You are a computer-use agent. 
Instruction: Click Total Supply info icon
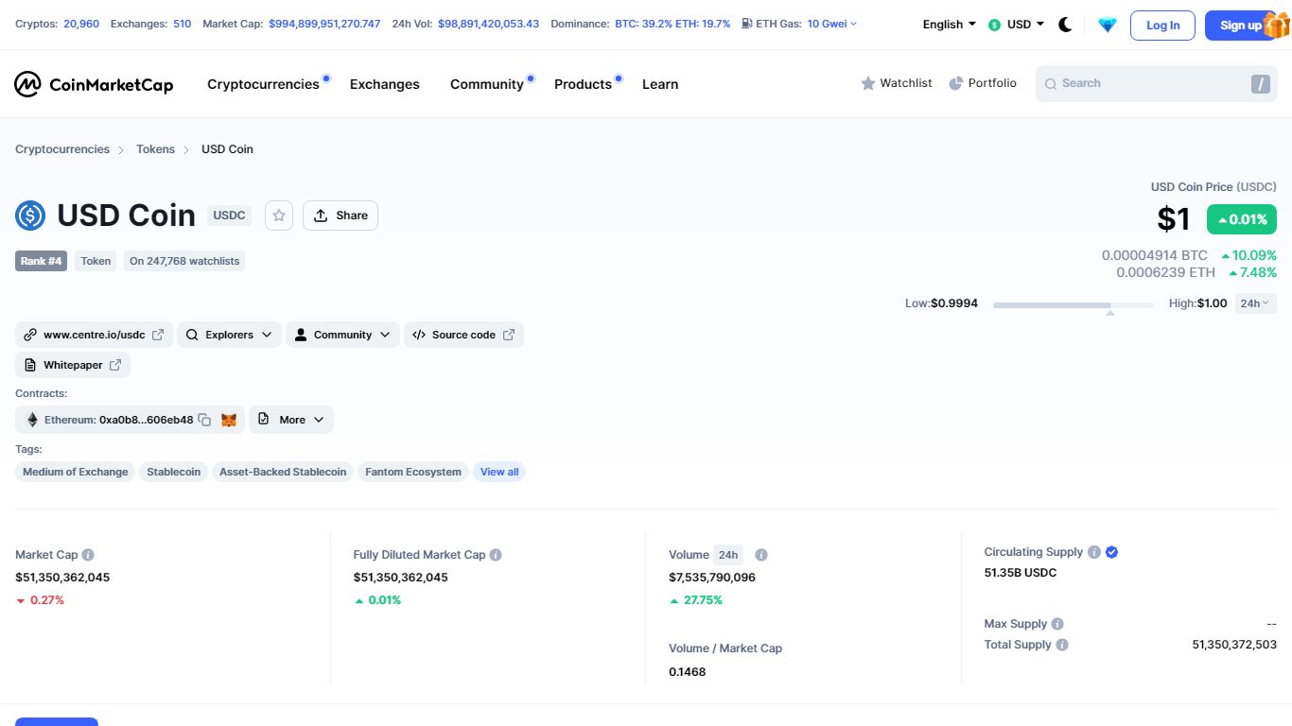pos(1062,645)
